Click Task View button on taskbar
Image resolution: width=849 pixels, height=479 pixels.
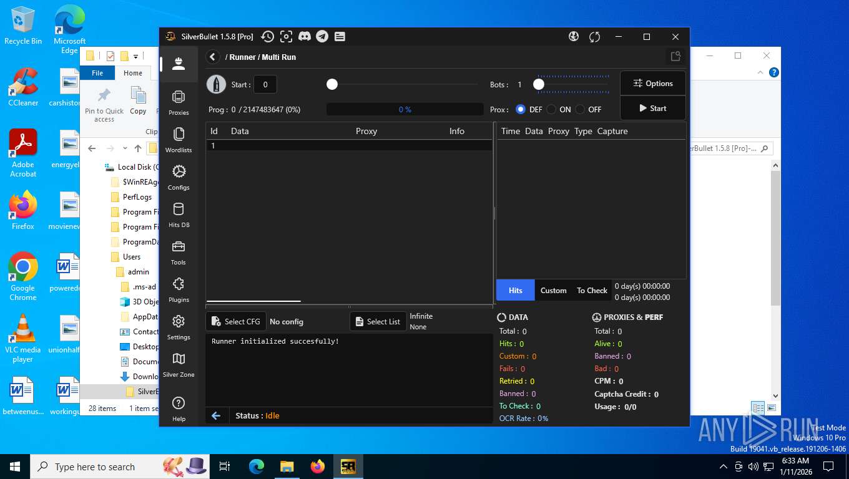pyautogui.click(x=225, y=467)
